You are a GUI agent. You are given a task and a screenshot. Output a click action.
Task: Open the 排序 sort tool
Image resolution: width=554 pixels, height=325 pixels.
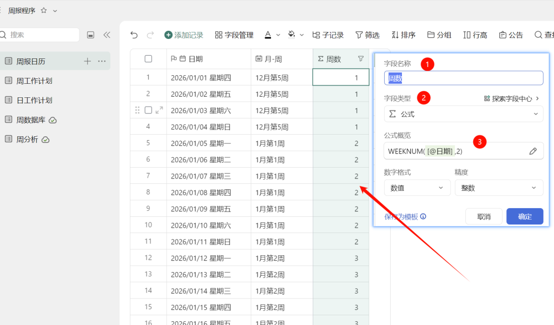point(404,35)
